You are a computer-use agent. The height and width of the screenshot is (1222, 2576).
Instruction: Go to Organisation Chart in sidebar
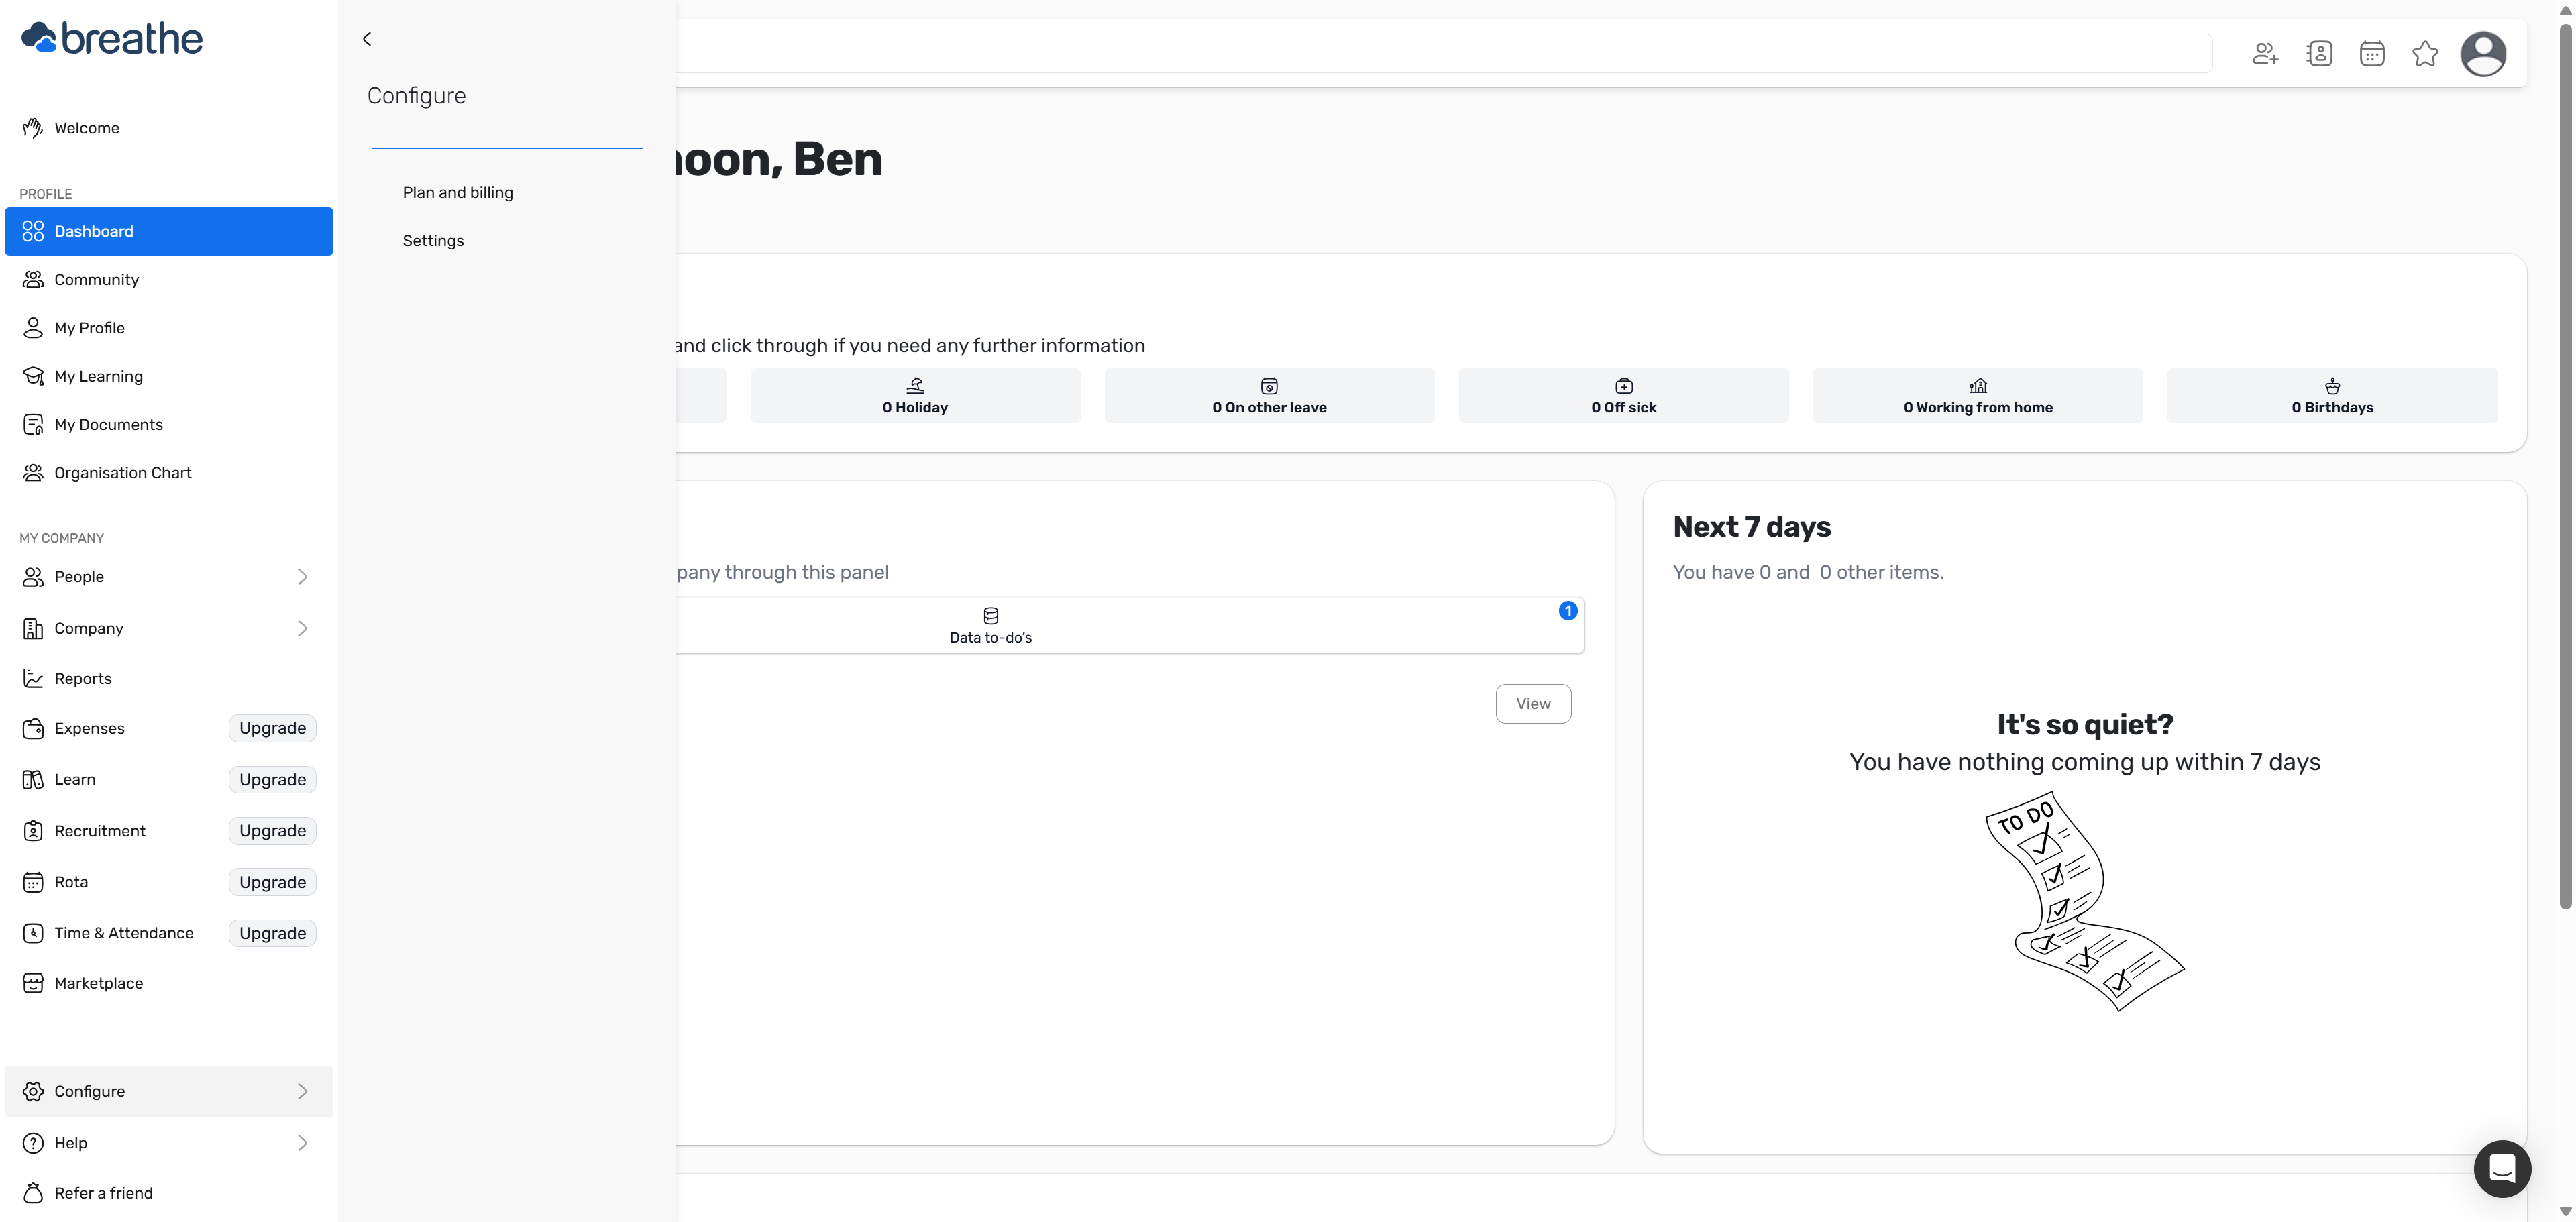pos(123,473)
